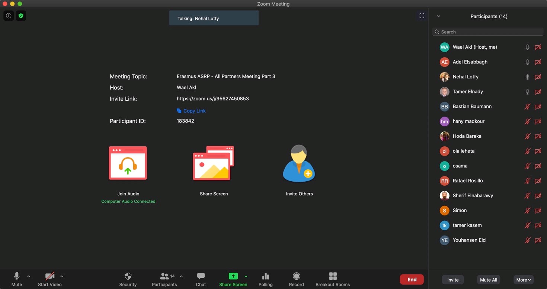Select ola leheta in participants list
Screen dimensions: 547x289
[488, 151]
